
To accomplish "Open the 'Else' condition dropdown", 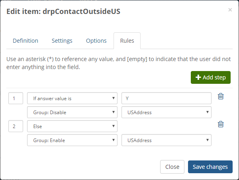I will [72, 126].
